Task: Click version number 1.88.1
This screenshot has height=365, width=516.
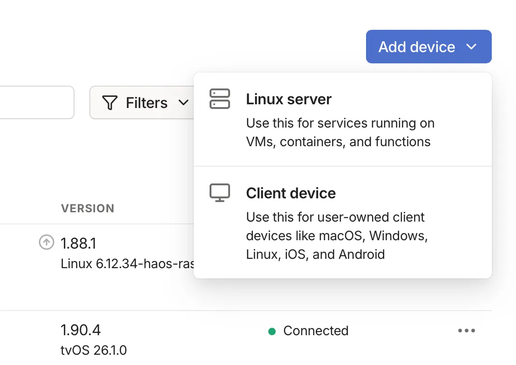Action: 78,243
